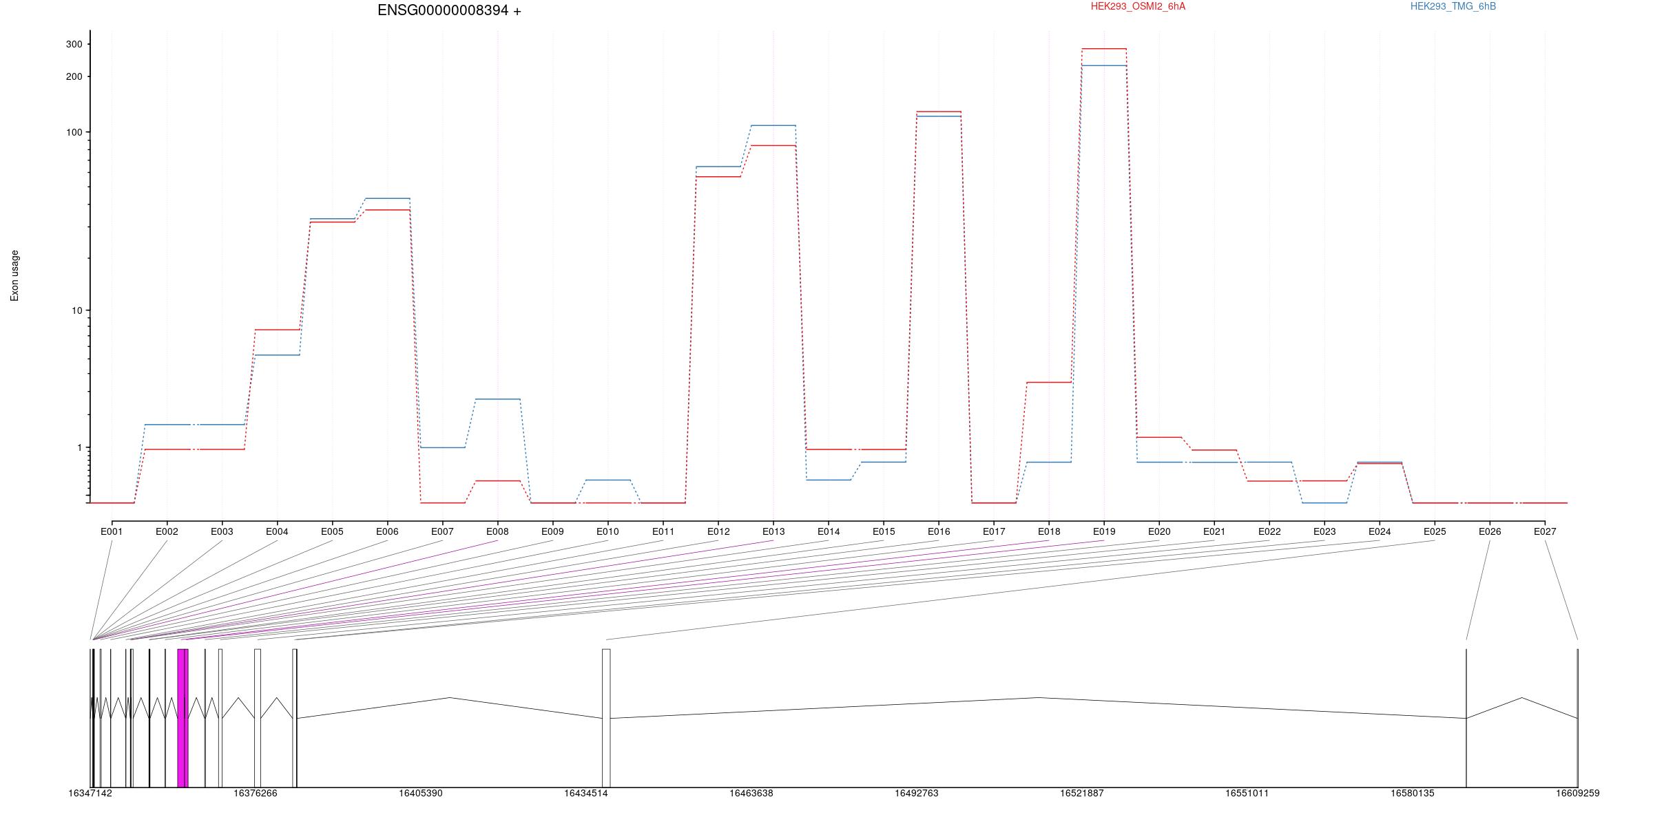Select the HEK293_TMG_6hB legend label
1653x826 pixels.
pos(1453,6)
